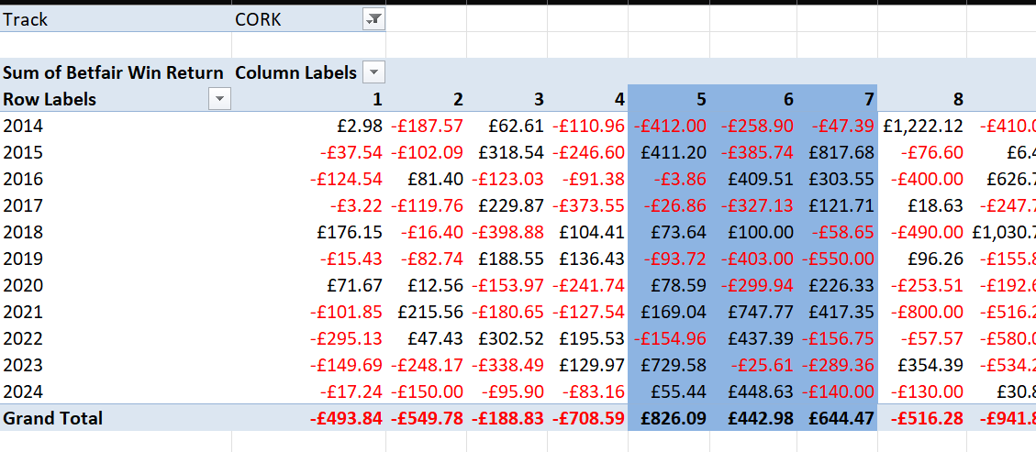
Task: Click the £354.39 cell
Action: click(x=922, y=365)
